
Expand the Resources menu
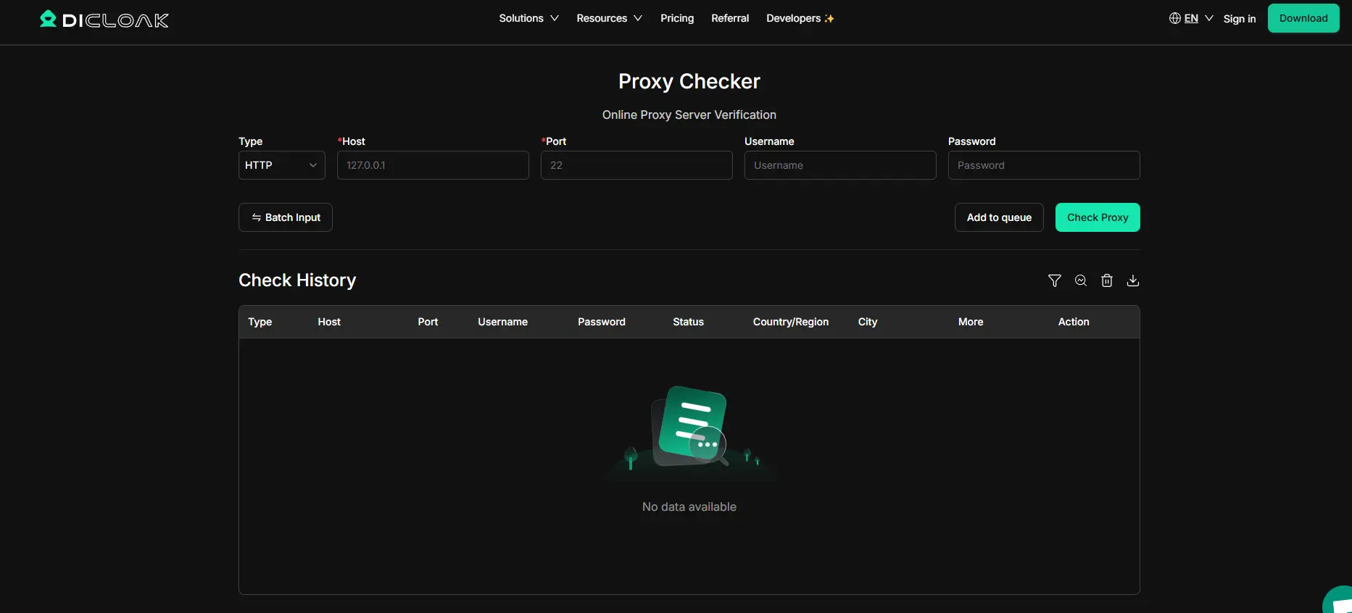point(609,19)
